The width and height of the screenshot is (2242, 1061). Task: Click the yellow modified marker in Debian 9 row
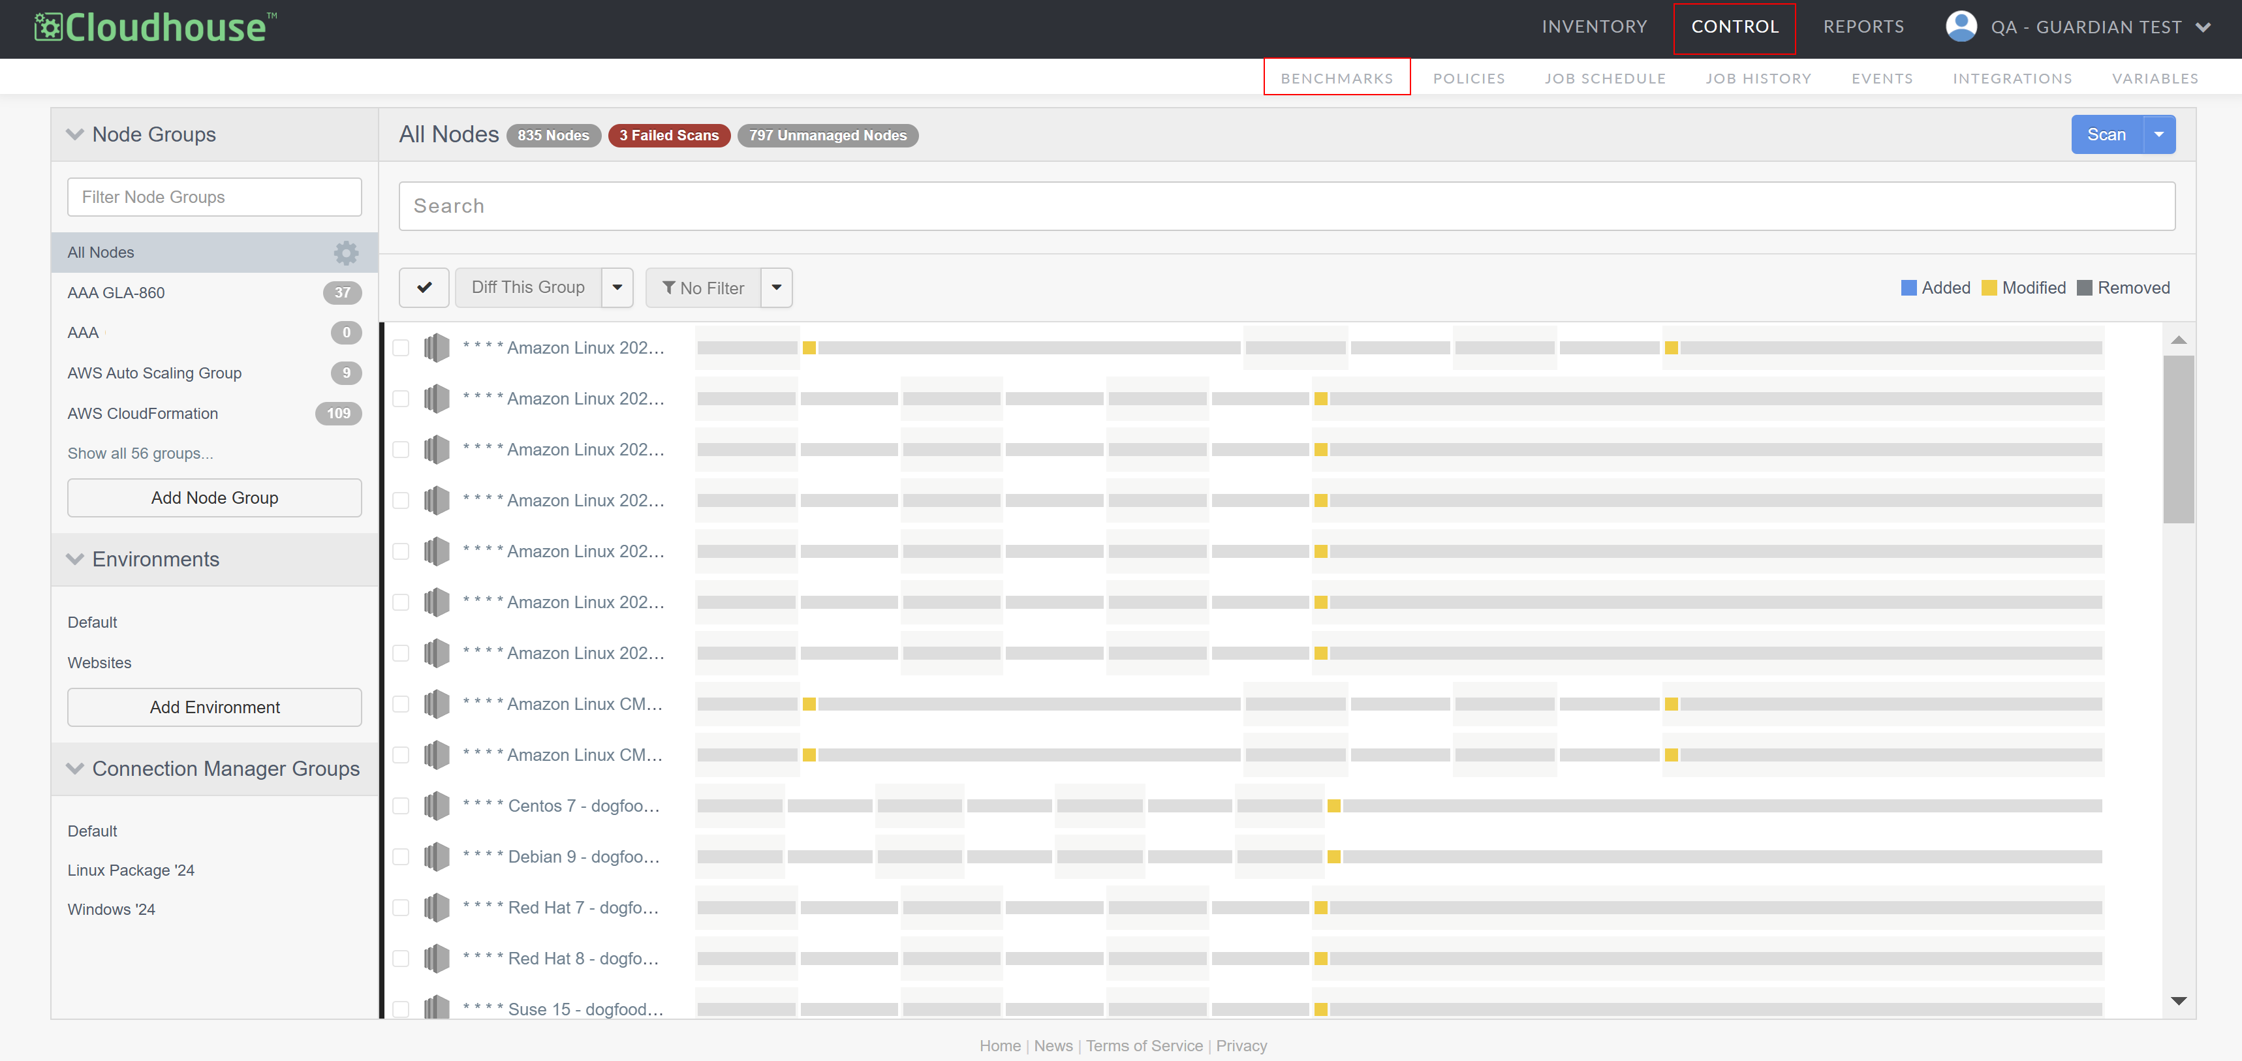[1333, 857]
